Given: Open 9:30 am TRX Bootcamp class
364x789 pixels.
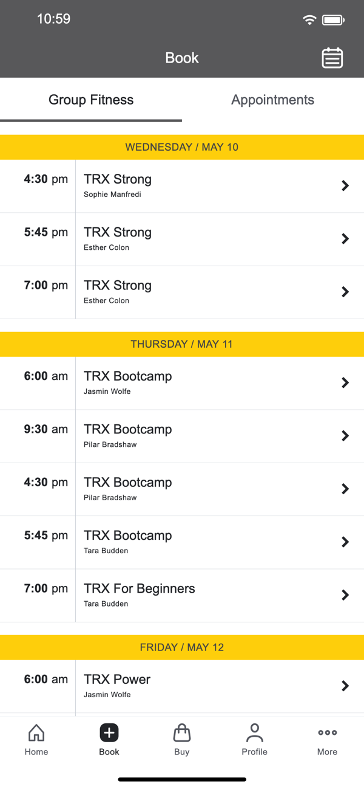Looking at the screenshot, I should (182, 436).
